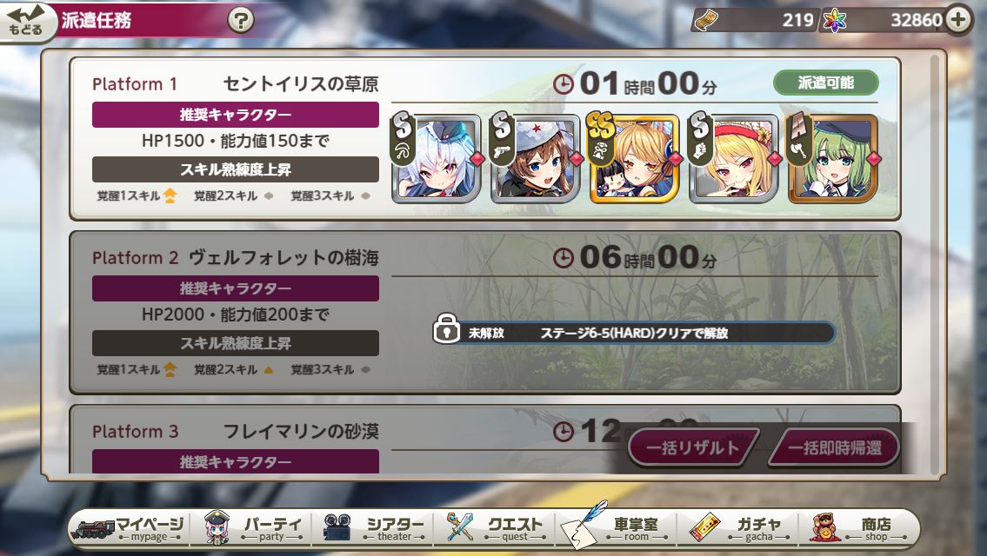Screen dimensions: 987x556
Task: Select the silver-haired S-rank character portrait
Action: [436, 158]
